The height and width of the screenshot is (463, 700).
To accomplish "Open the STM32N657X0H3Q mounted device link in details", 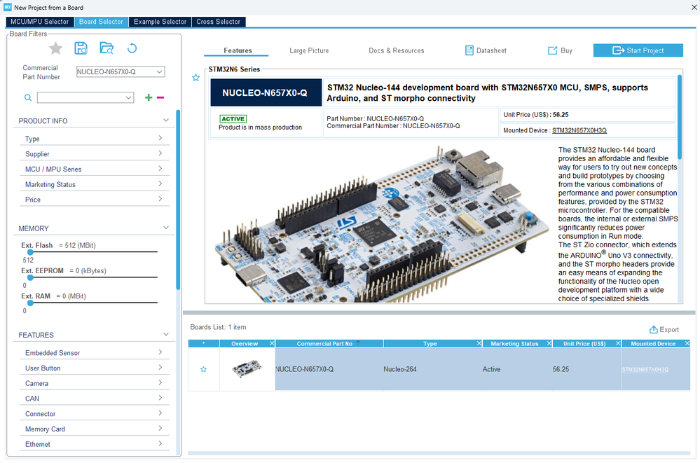I will tap(579, 130).
